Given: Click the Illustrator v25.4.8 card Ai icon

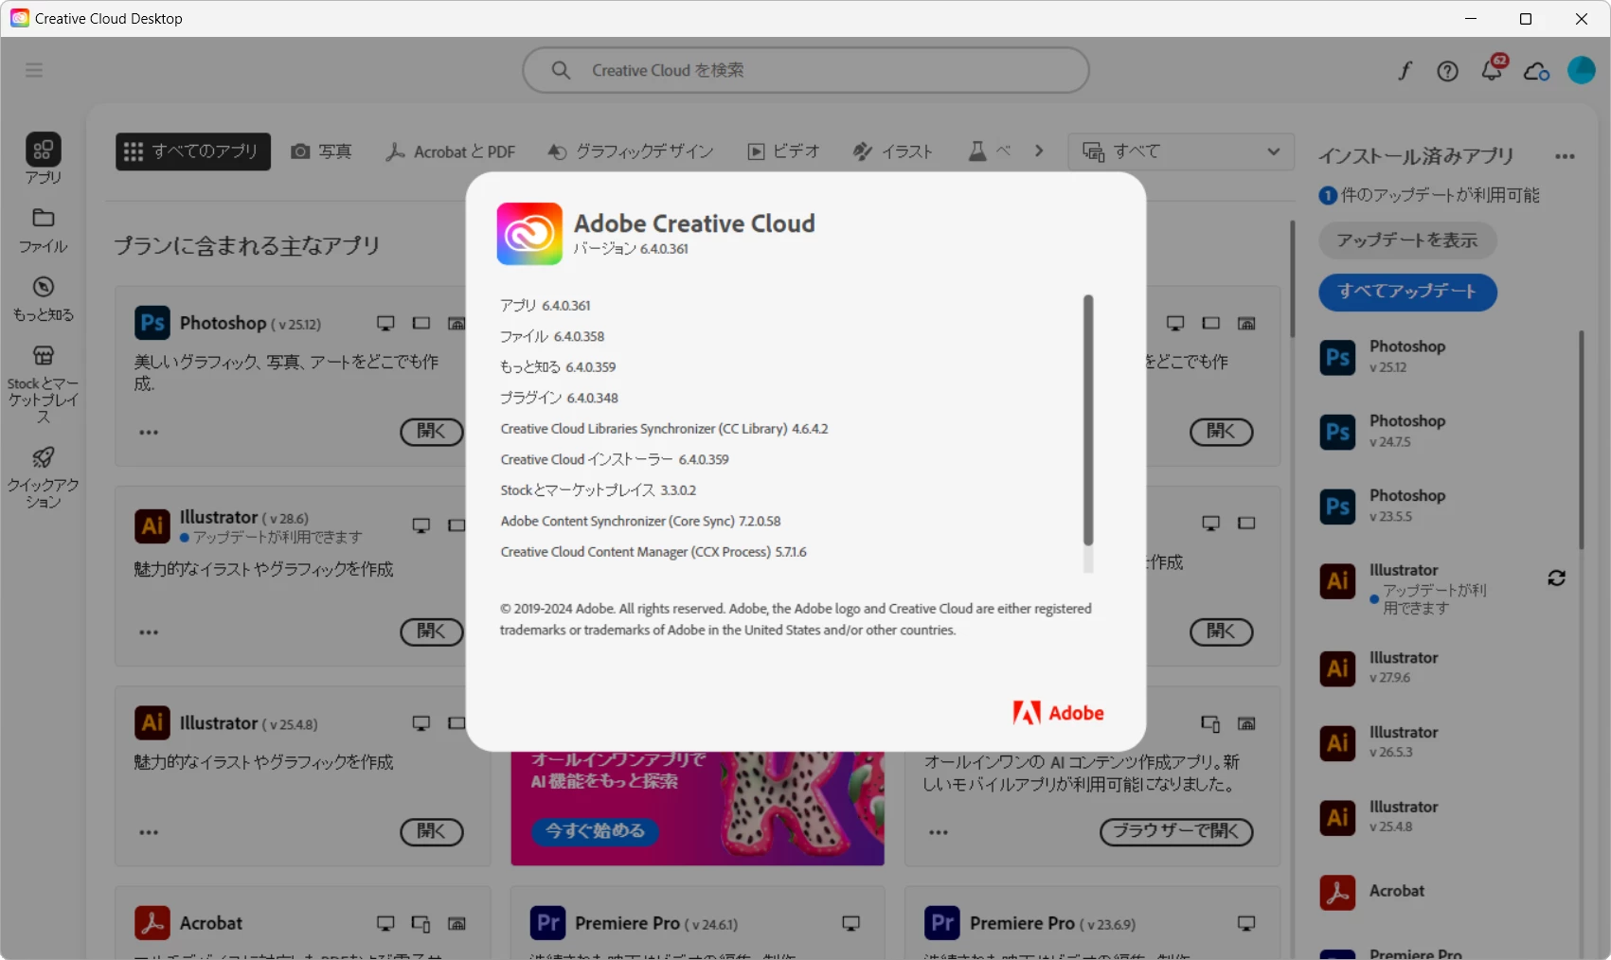Looking at the screenshot, I should (152, 722).
